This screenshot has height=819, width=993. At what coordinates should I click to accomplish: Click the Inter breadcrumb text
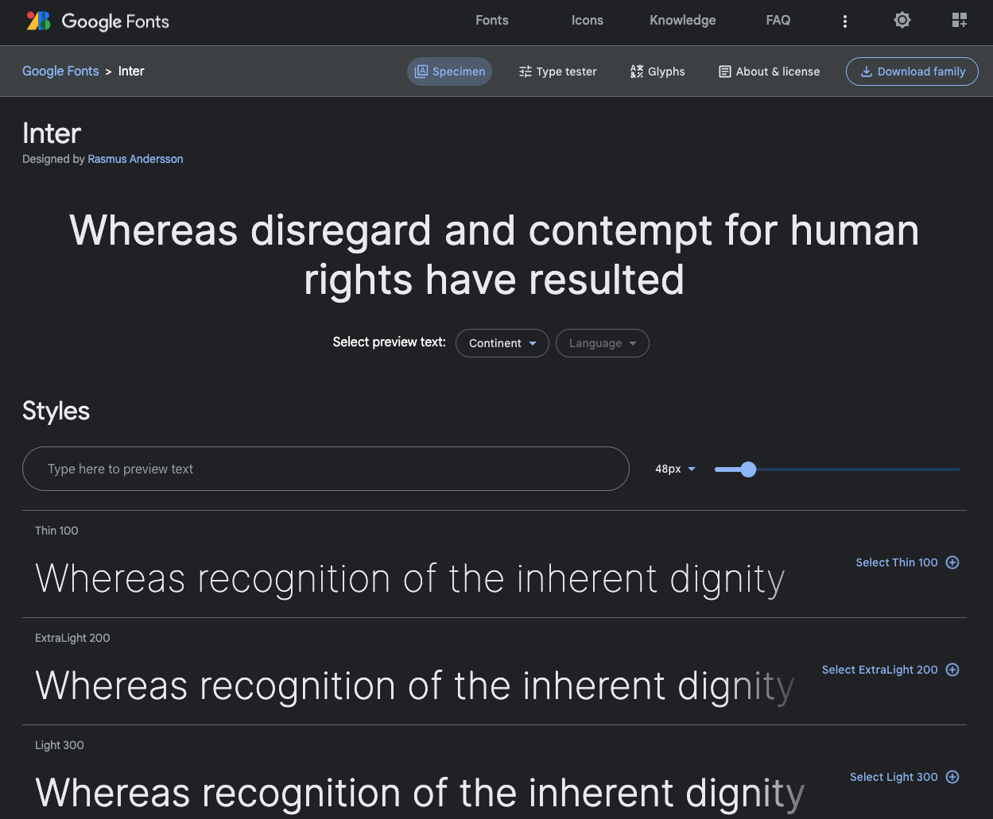(x=131, y=71)
